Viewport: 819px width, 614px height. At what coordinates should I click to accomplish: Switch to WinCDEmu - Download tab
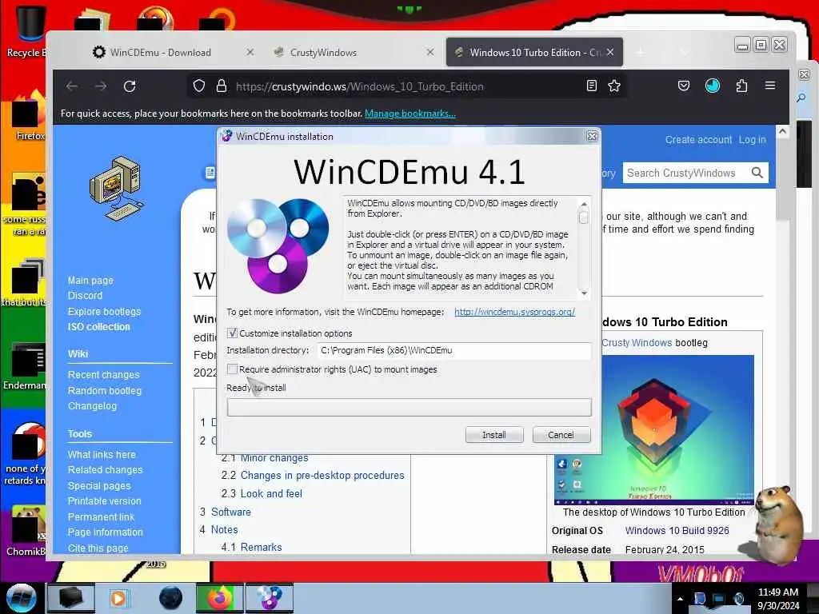tap(160, 52)
